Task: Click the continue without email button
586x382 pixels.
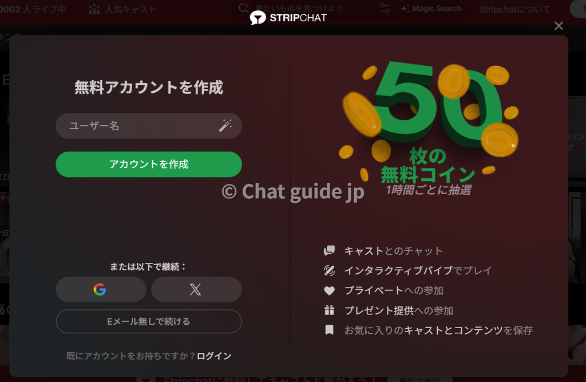Action: tap(149, 321)
